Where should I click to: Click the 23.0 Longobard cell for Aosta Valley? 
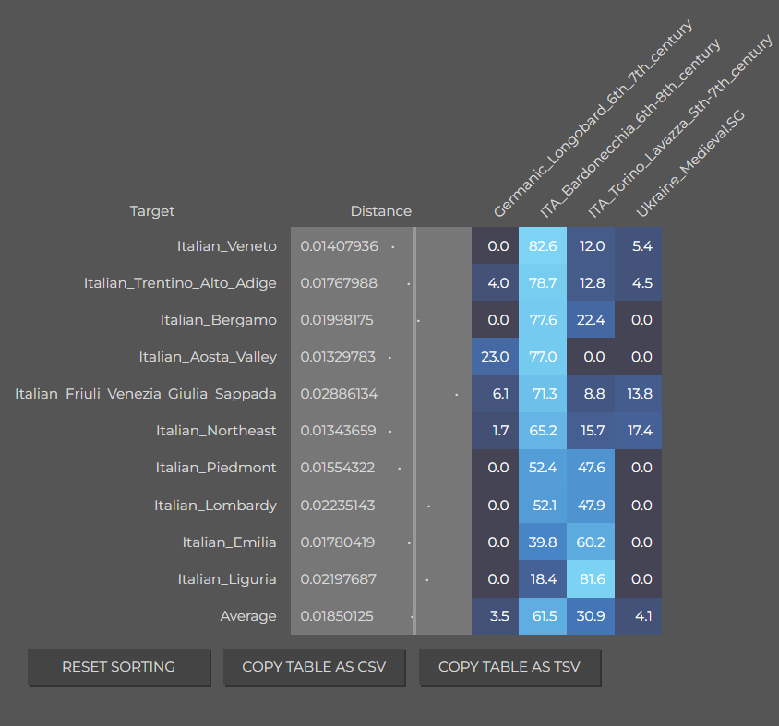click(x=496, y=357)
